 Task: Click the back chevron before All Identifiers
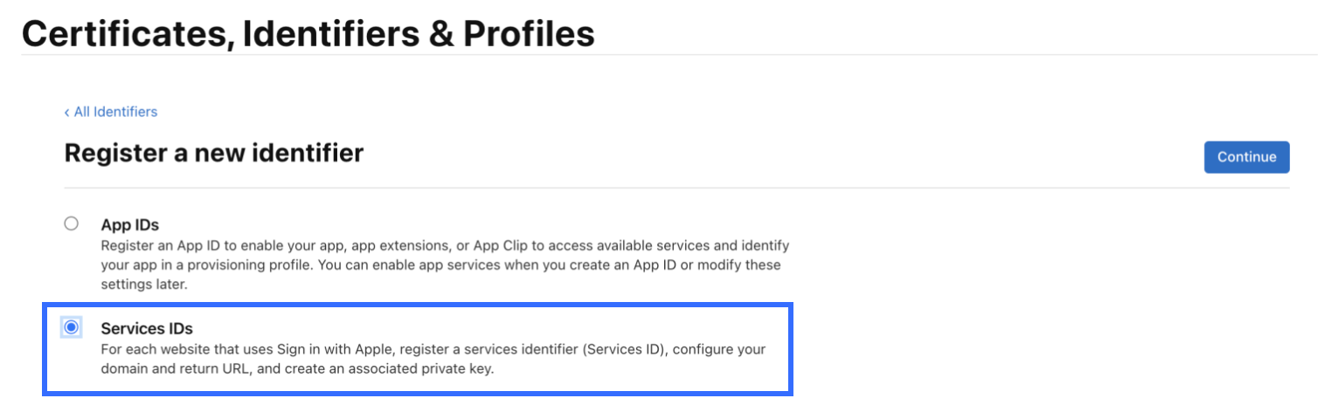click(x=67, y=112)
